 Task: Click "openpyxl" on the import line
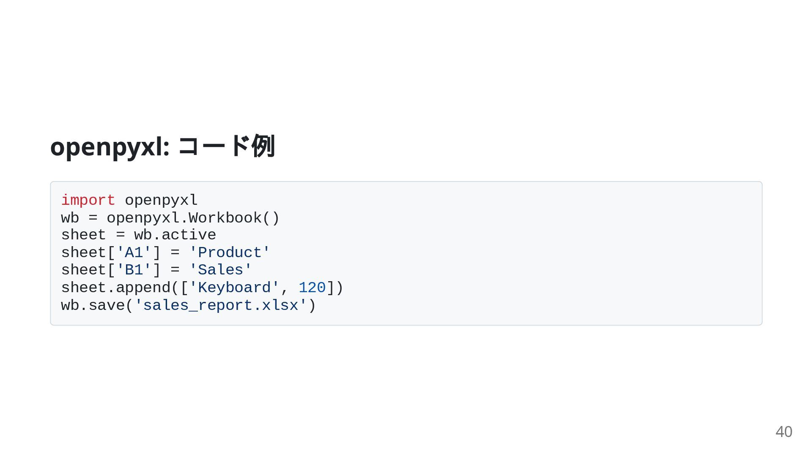(x=161, y=200)
